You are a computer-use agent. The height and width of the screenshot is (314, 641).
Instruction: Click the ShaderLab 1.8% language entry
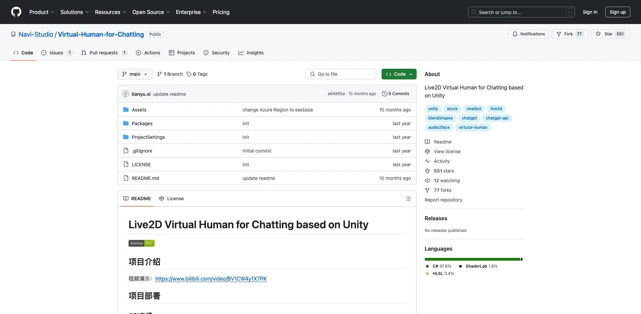(478, 266)
